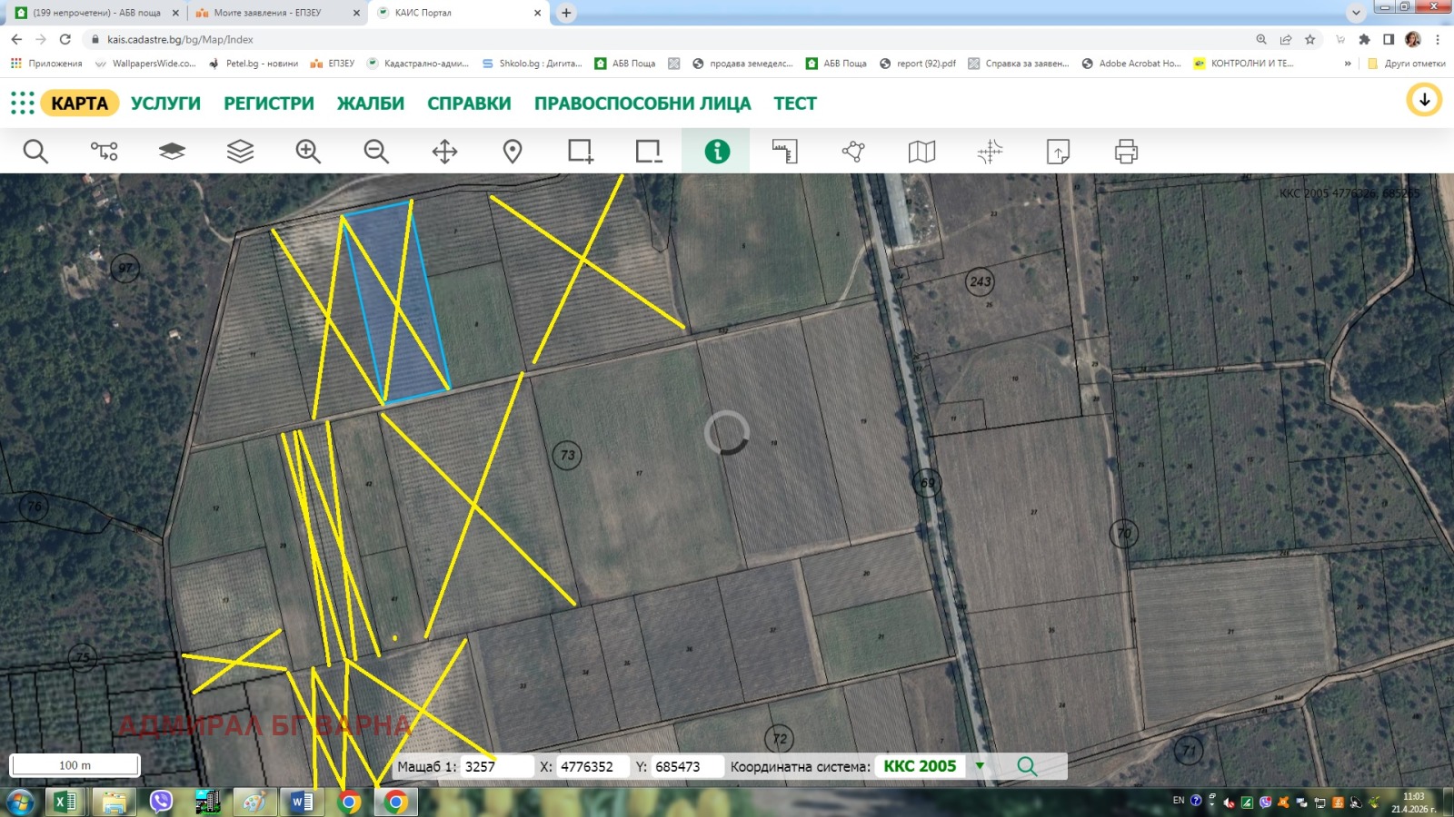Toggle the green info identify tool
1454x817 pixels.
coord(716,151)
